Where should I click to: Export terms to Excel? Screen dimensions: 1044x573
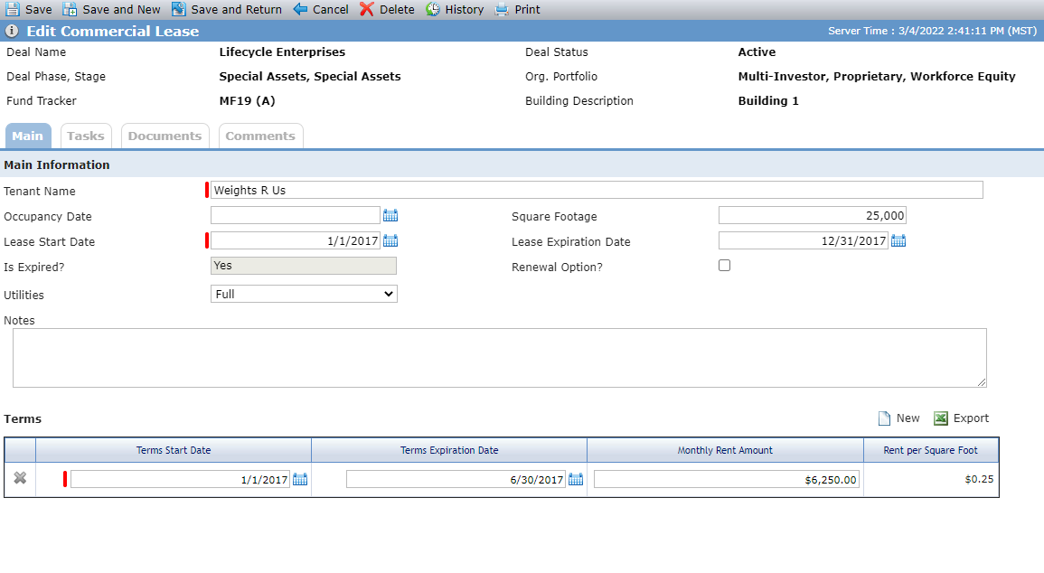point(961,418)
